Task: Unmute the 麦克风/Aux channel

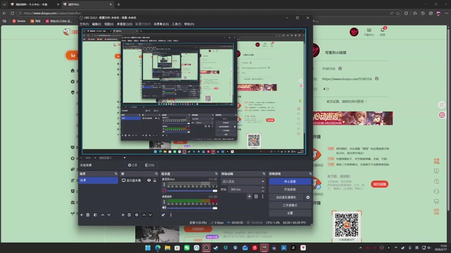Action: point(164,191)
